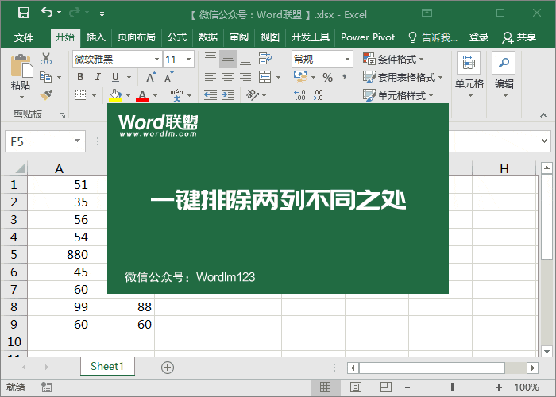
Task: Toggle Italic formatting
Action: coord(98,77)
